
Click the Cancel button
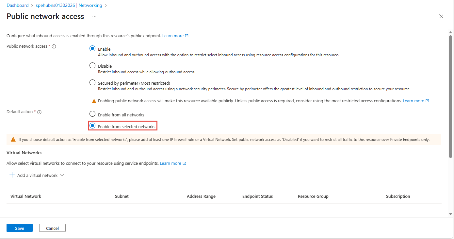52,228
